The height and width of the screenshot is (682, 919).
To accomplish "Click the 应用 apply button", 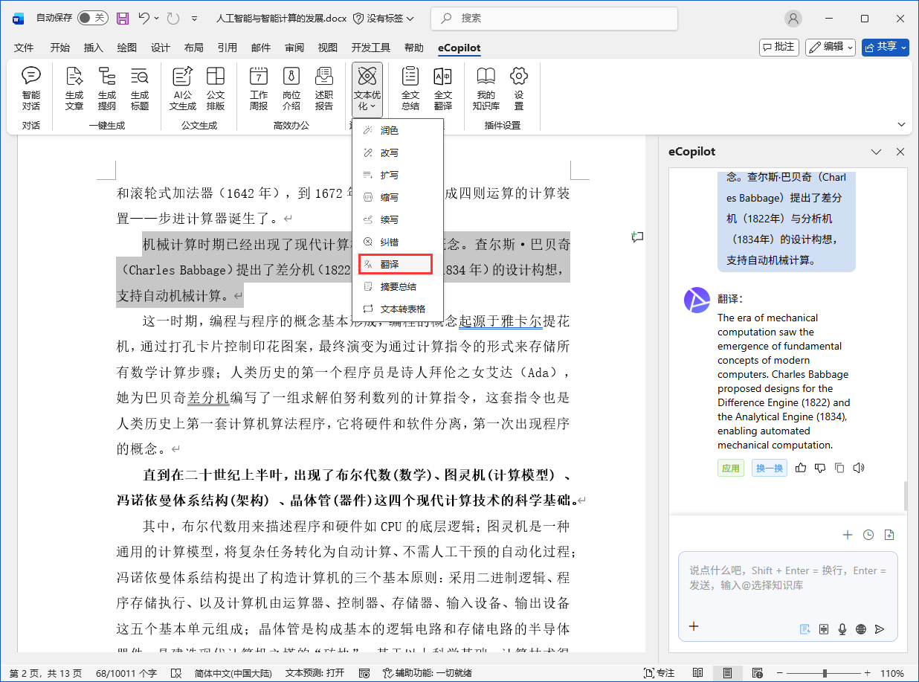I will [730, 468].
